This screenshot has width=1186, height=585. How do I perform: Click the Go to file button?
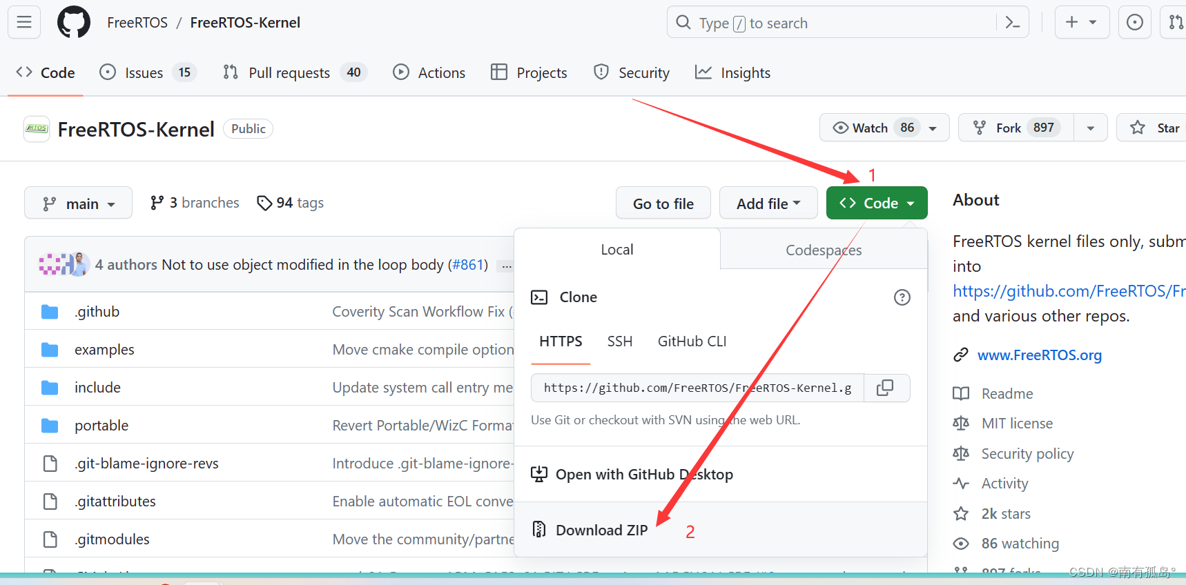coord(663,204)
